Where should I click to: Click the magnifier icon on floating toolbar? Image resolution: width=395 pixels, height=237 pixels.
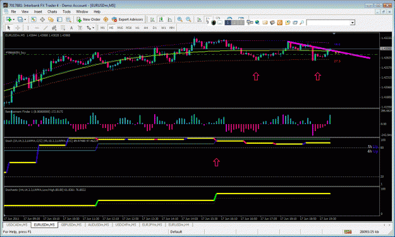tap(301, 23)
